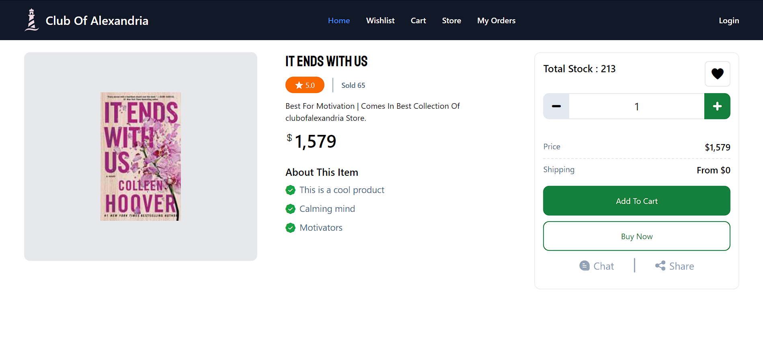Click the 'Total Stock : 213' text
This screenshot has width=763, height=354.
pos(579,69)
